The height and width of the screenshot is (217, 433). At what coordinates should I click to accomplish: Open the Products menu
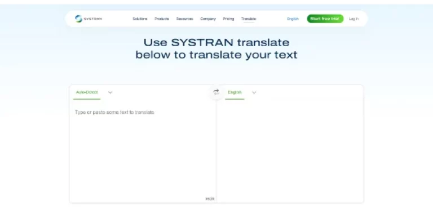coord(162,19)
